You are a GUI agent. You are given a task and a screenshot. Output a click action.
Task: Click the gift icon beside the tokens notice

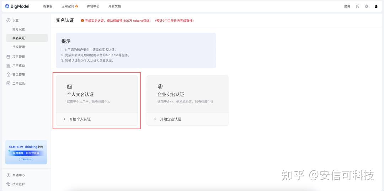[x=82, y=21]
